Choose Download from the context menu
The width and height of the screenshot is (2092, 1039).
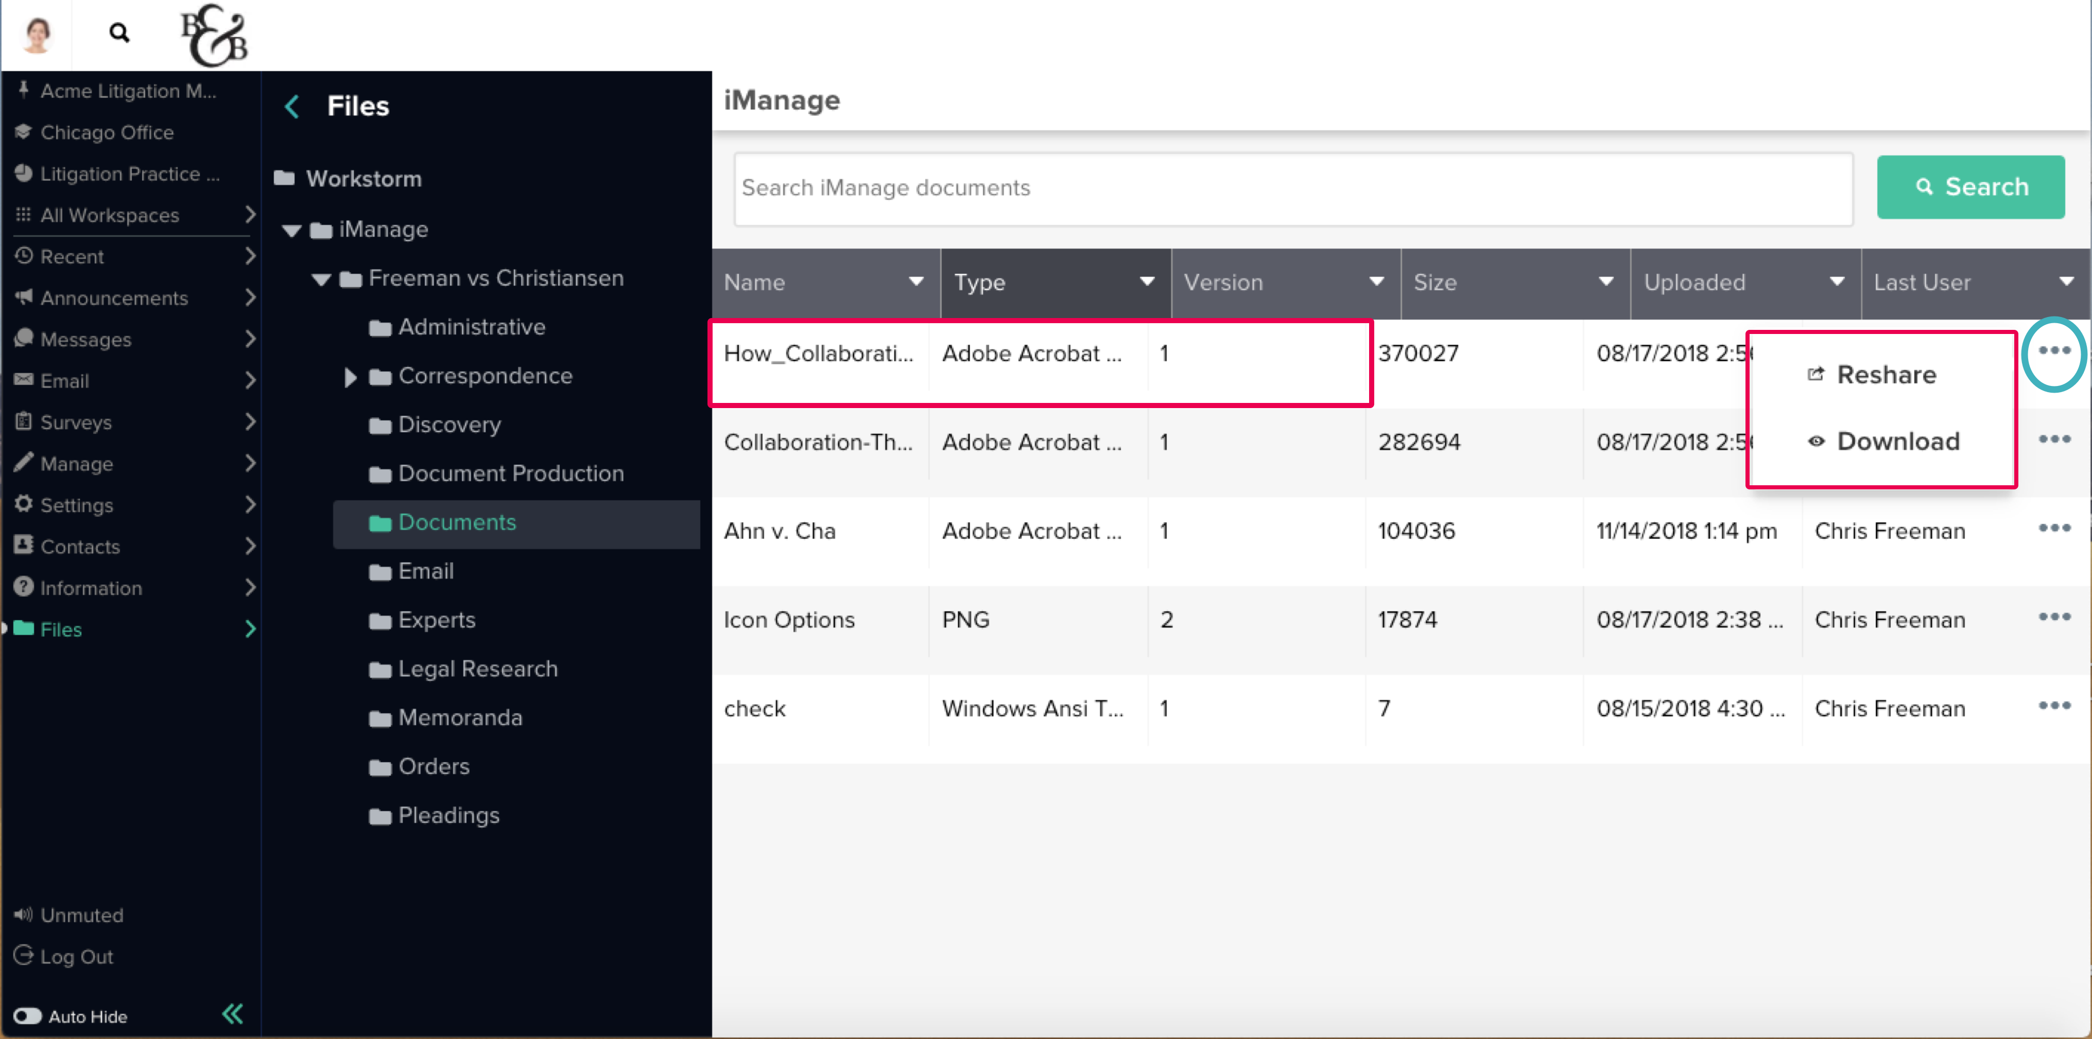(1897, 441)
